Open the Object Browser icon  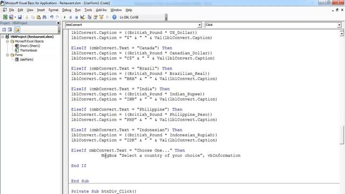click(101, 17)
